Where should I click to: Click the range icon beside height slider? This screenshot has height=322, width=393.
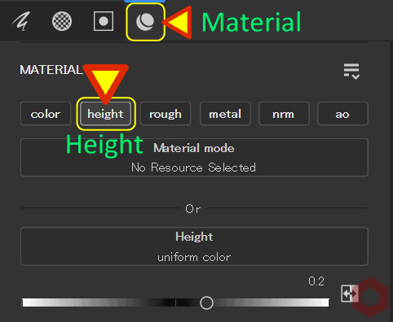347,294
